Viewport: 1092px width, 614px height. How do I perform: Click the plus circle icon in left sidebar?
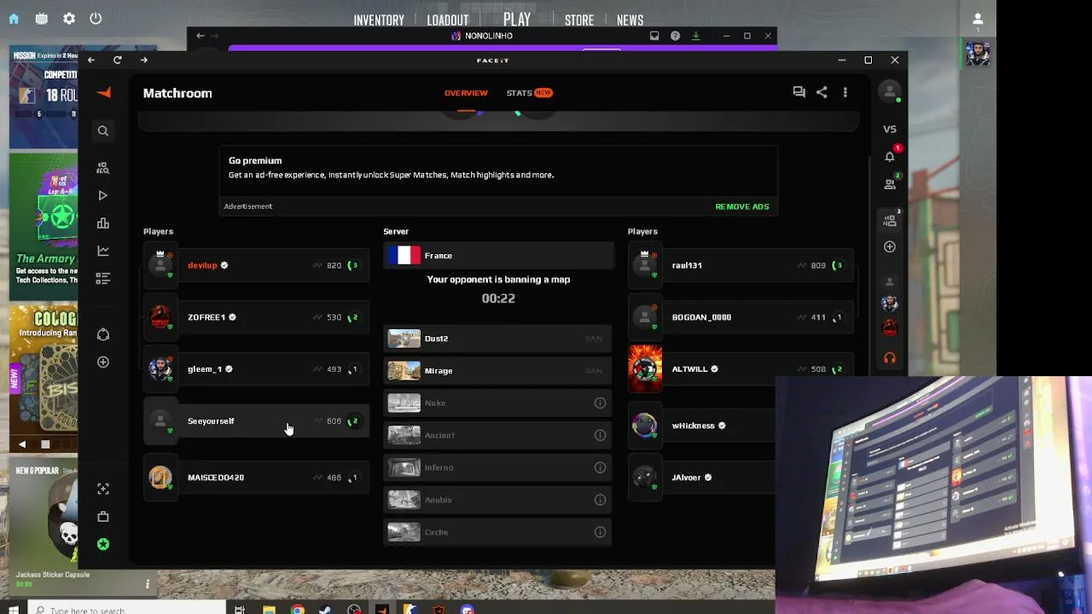coord(103,362)
